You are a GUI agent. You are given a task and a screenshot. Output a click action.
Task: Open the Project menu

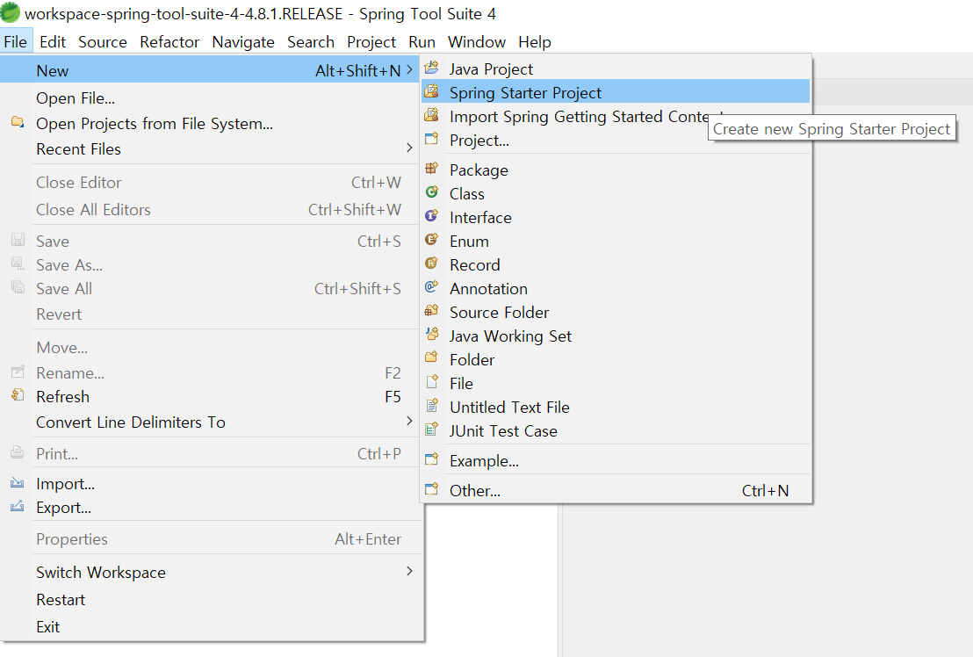tap(371, 41)
